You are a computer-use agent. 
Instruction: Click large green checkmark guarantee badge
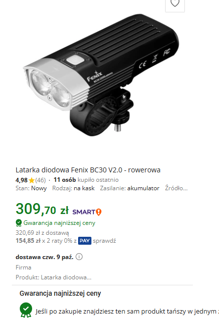26,310
